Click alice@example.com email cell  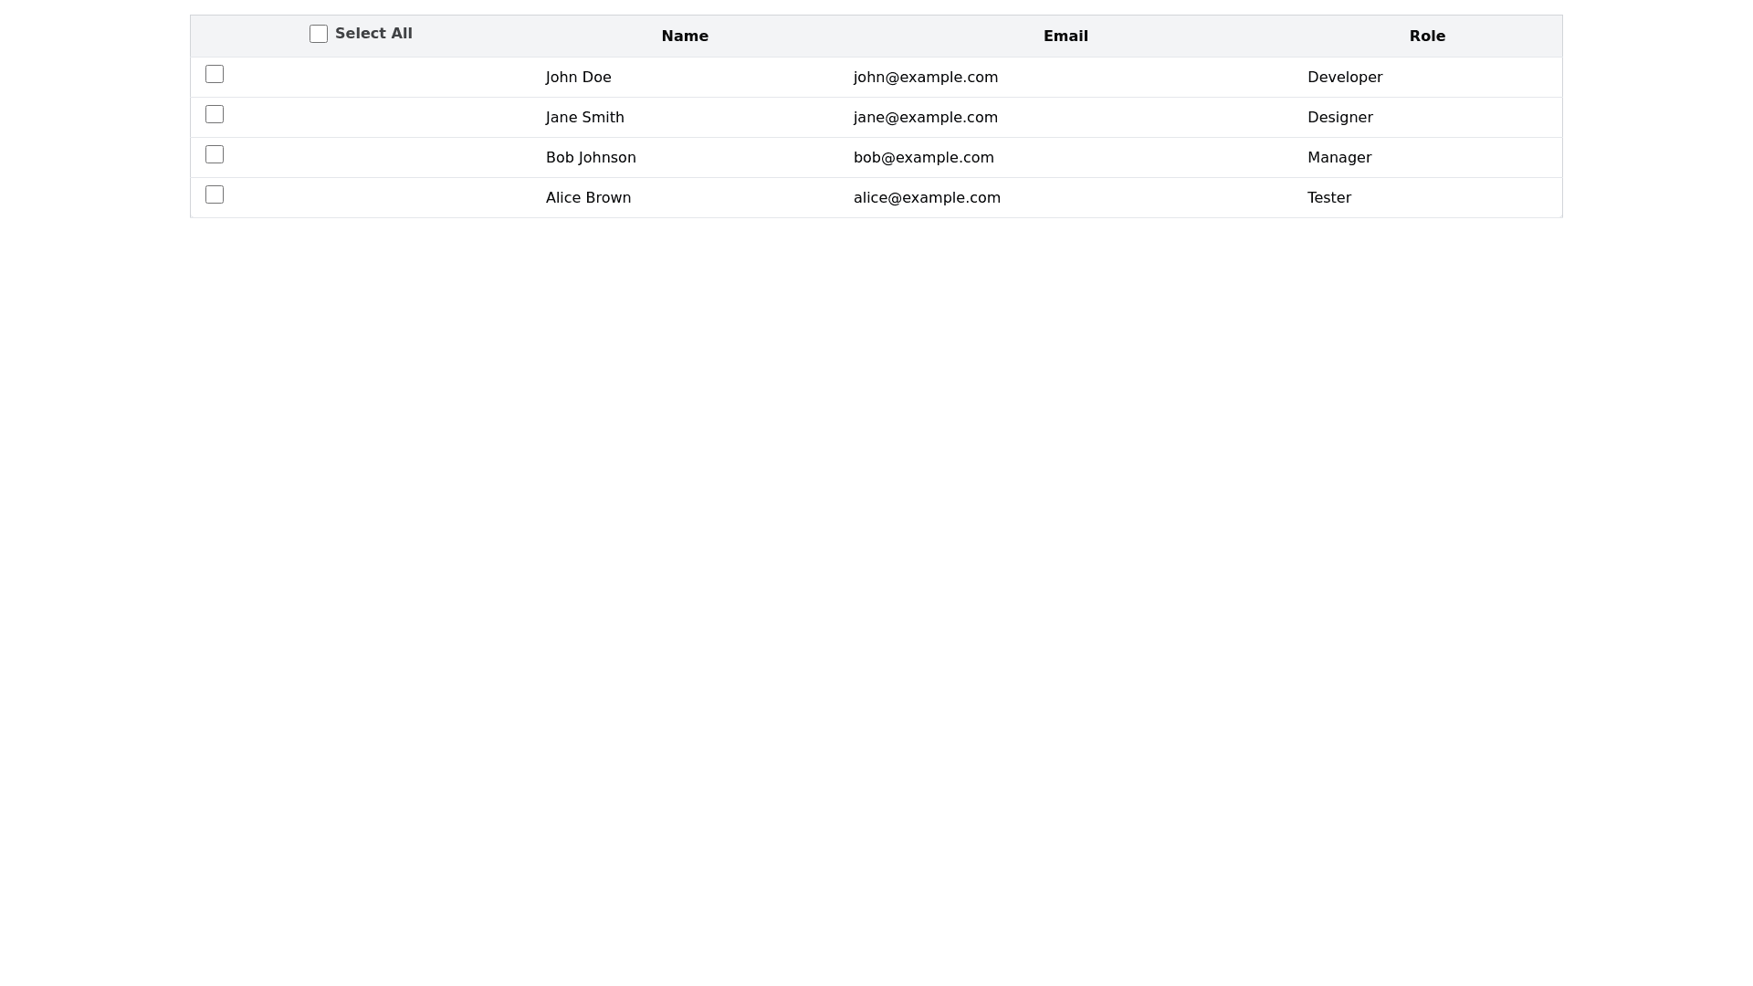(927, 198)
